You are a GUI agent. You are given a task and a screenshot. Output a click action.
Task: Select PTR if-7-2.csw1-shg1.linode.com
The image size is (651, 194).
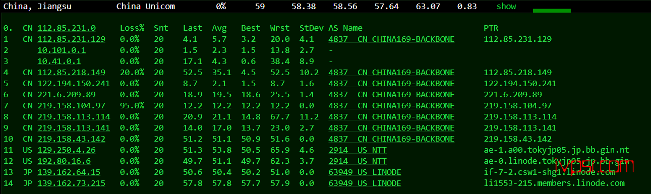(x=549, y=172)
